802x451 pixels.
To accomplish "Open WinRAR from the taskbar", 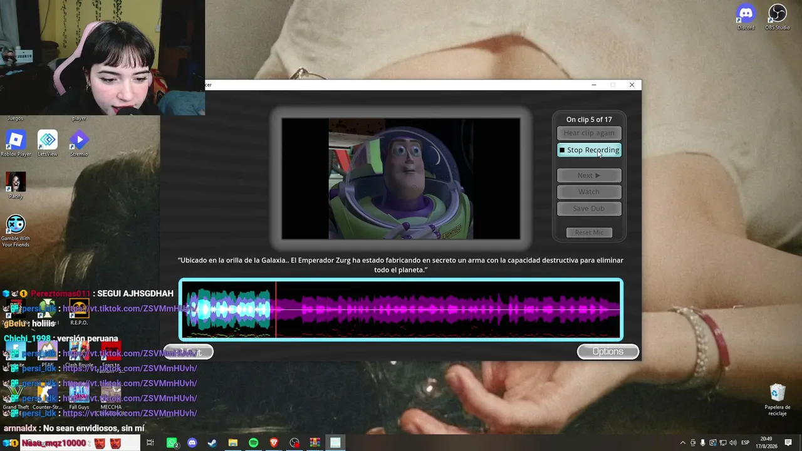I will 315,443.
